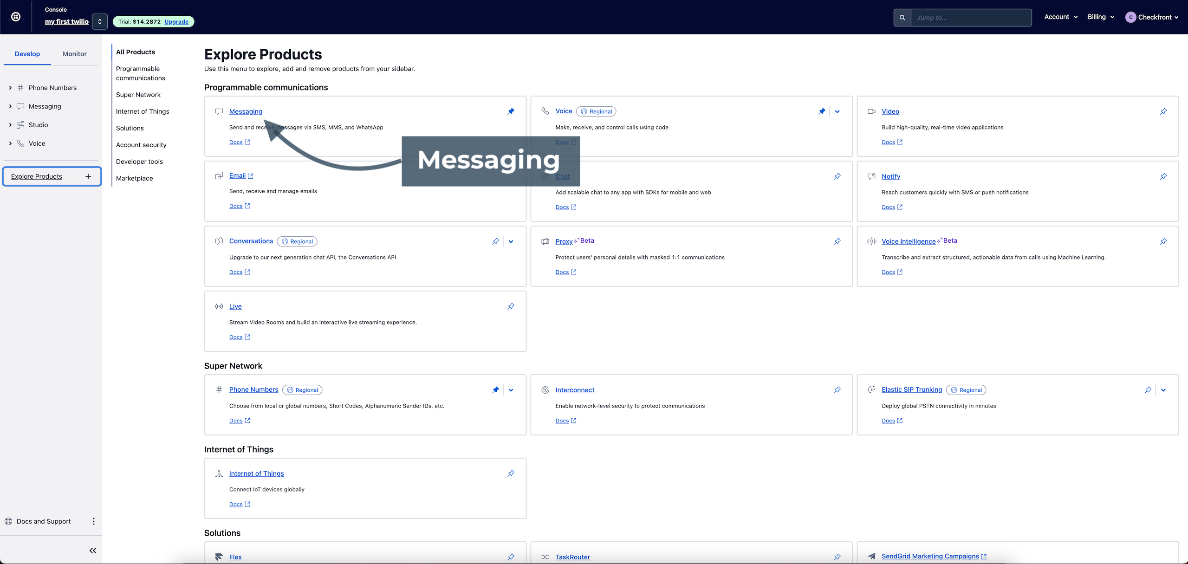
Task: Open the Account dropdown menu
Action: pos(1061,17)
